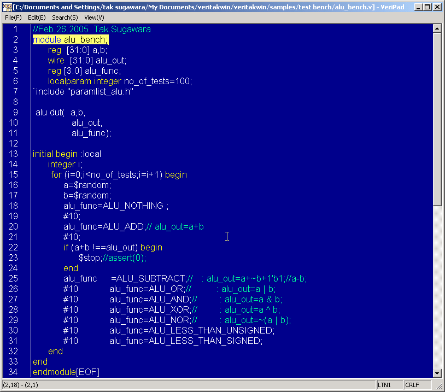
Task: Minimize the VeriPad window
Action: [x=418, y=7]
